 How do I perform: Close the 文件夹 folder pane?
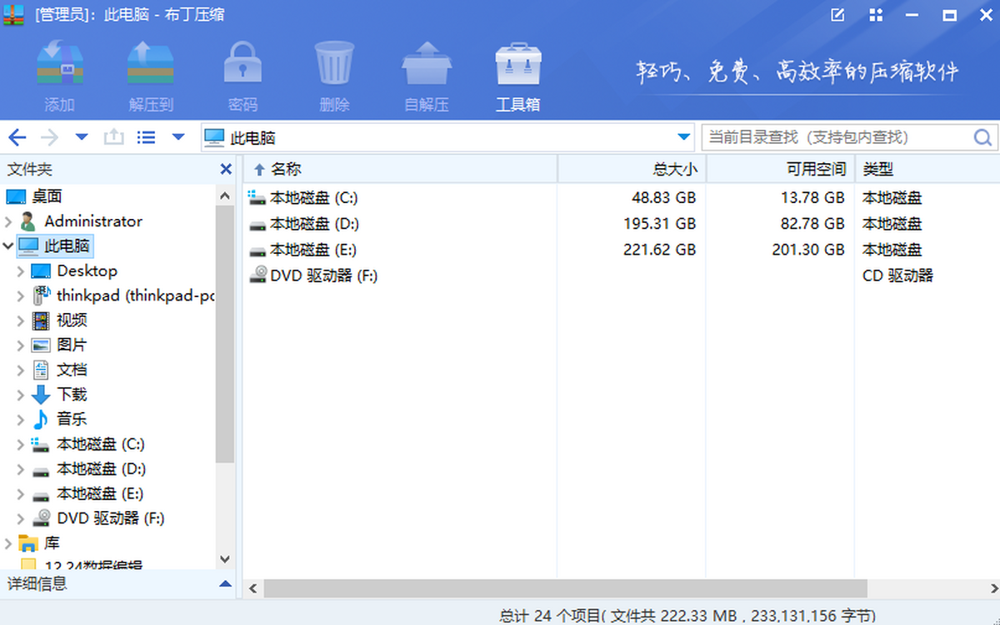click(x=226, y=169)
